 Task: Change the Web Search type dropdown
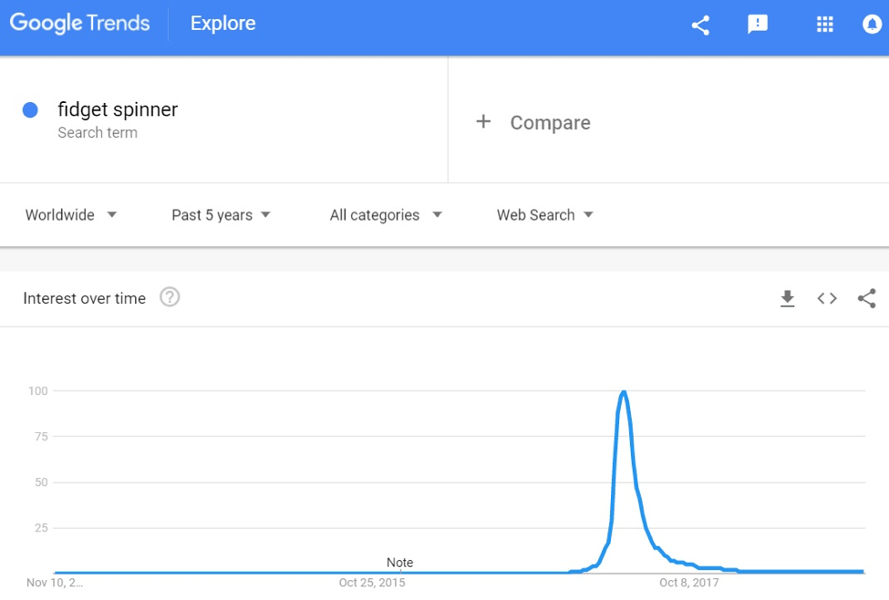point(545,215)
